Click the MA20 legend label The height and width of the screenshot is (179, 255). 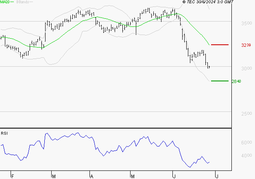point(4,2)
